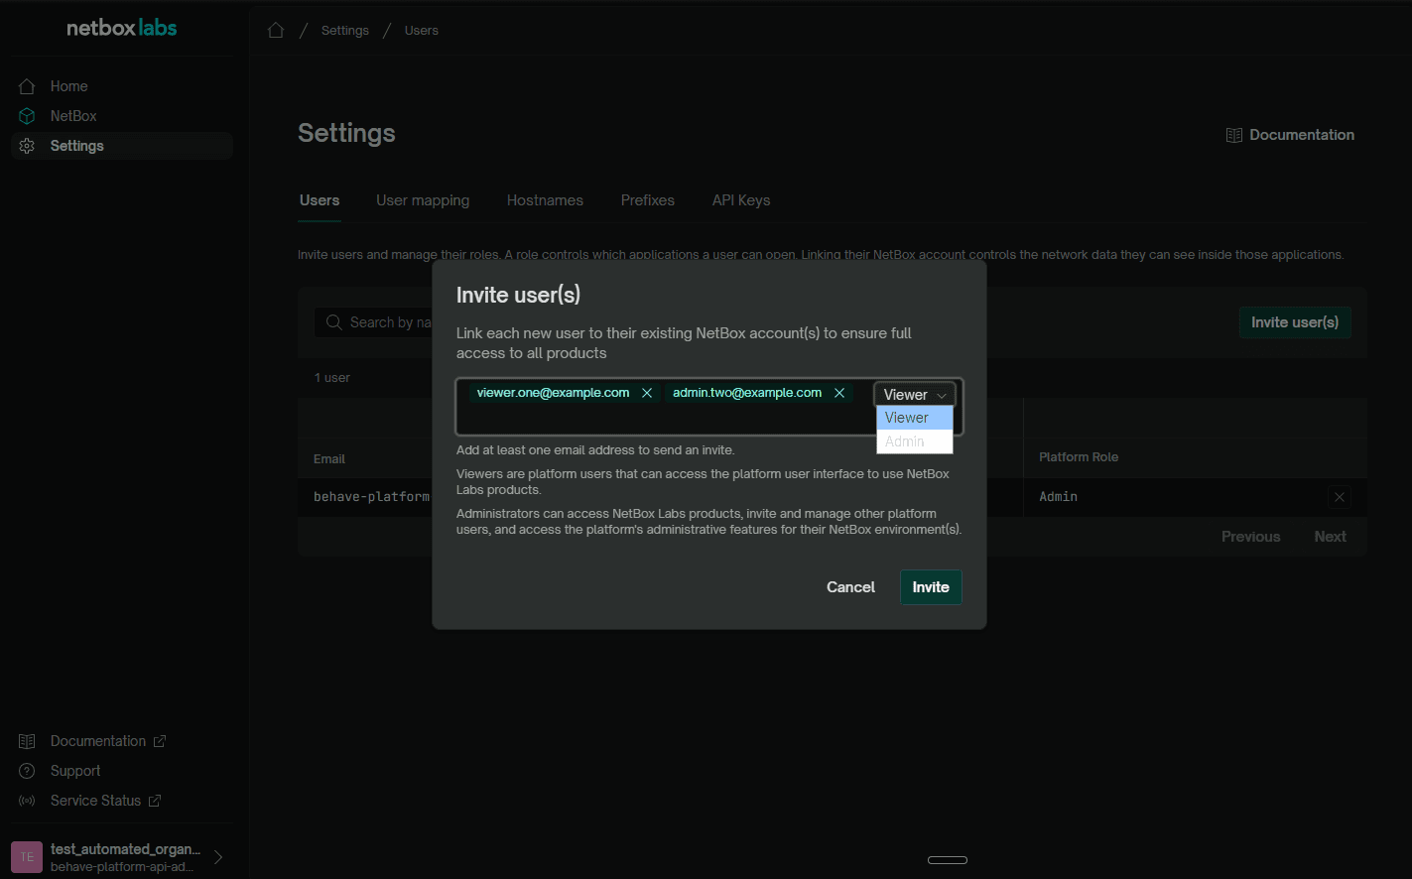Switch to the User mapping tab

click(x=423, y=200)
